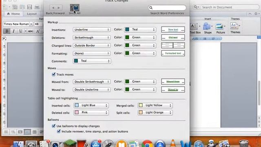Open Moved to dropdown showing Double Underline
The height and width of the screenshot is (147, 261).
pos(92,89)
